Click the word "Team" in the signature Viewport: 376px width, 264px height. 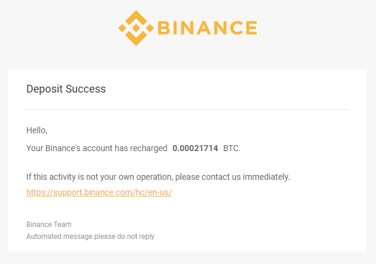coord(63,225)
